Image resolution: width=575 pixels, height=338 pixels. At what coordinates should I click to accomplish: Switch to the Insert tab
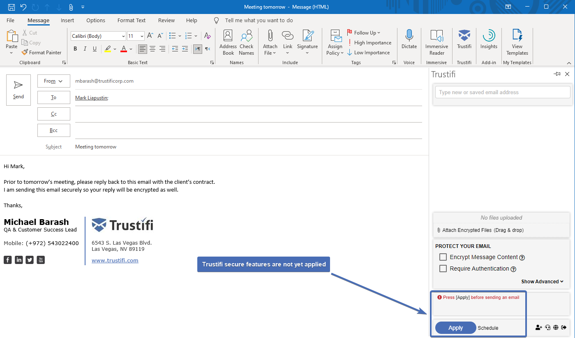coord(67,20)
